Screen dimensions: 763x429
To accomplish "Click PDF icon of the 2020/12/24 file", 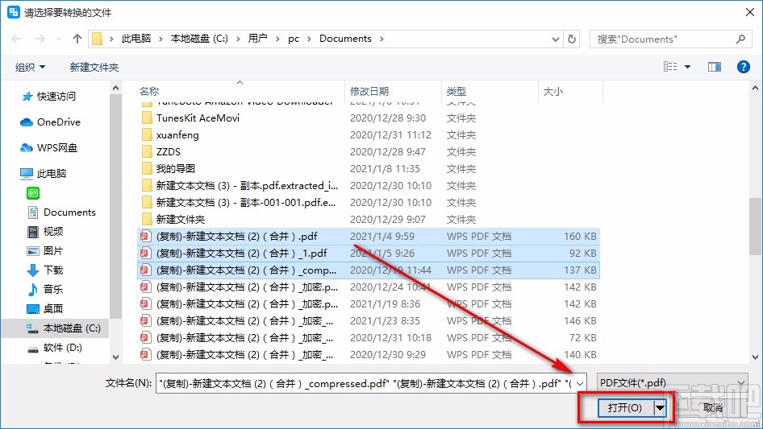I will (145, 287).
